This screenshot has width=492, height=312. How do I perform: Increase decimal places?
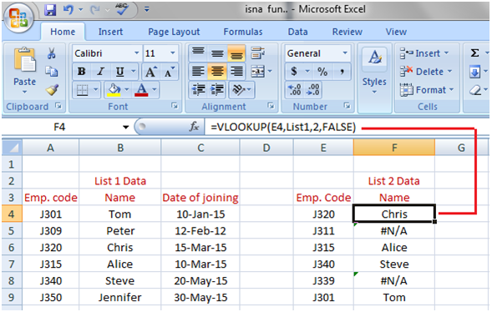click(x=295, y=89)
